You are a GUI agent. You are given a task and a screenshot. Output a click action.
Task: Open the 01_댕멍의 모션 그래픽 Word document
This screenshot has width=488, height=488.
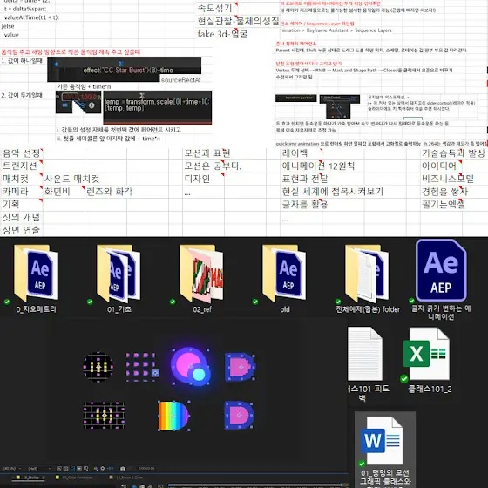pyautogui.click(x=385, y=450)
